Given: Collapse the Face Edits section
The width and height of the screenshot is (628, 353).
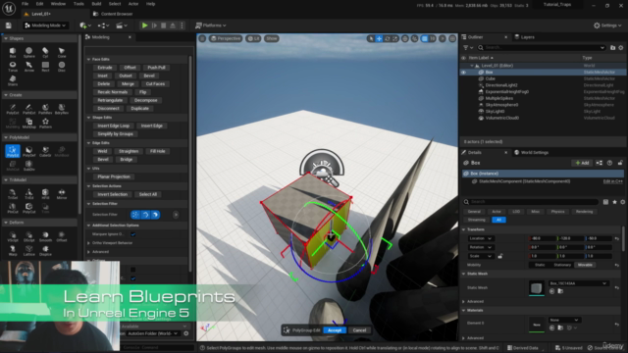Looking at the screenshot, I should 88,59.
